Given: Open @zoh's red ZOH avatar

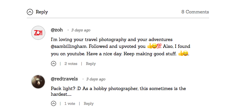Looking at the screenshot, I should [x=38, y=33].
